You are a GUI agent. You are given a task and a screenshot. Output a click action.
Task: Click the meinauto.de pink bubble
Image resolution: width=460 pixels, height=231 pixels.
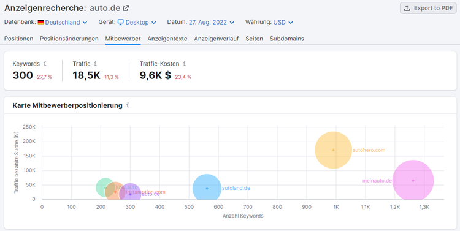[x=413, y=181]
